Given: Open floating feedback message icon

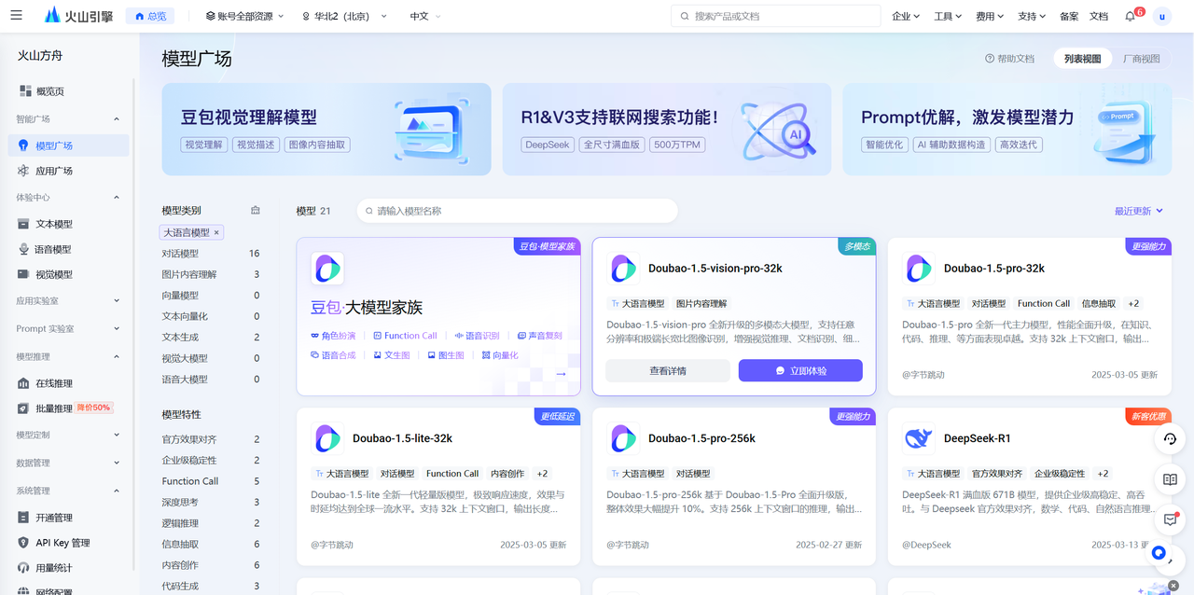Looking at the screenshot, I should 1171,519.
